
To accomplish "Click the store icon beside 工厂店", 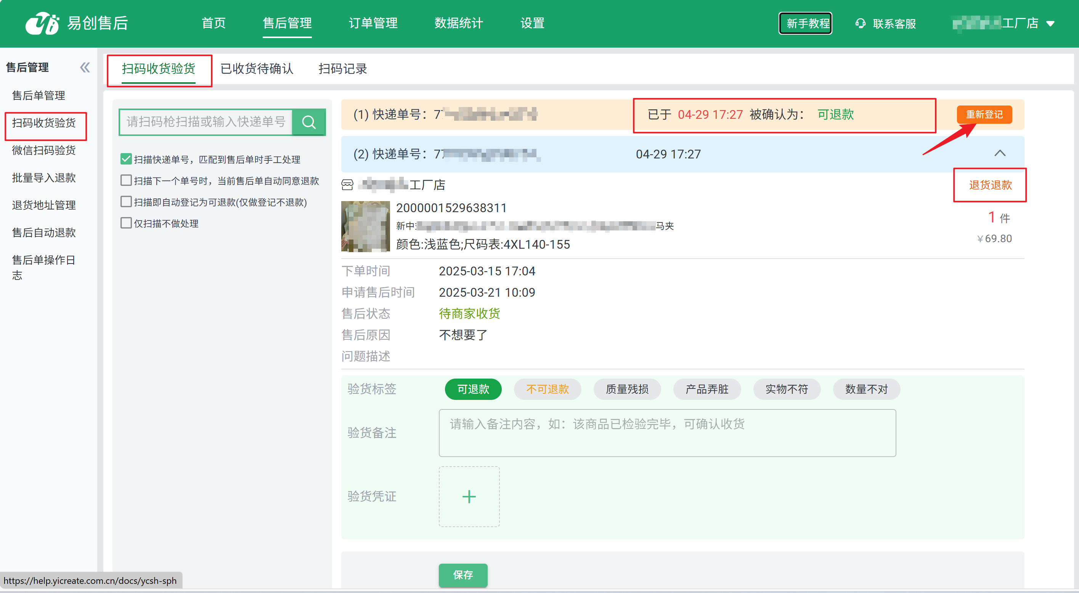I will pyautogui.click(x=347, y=185).
